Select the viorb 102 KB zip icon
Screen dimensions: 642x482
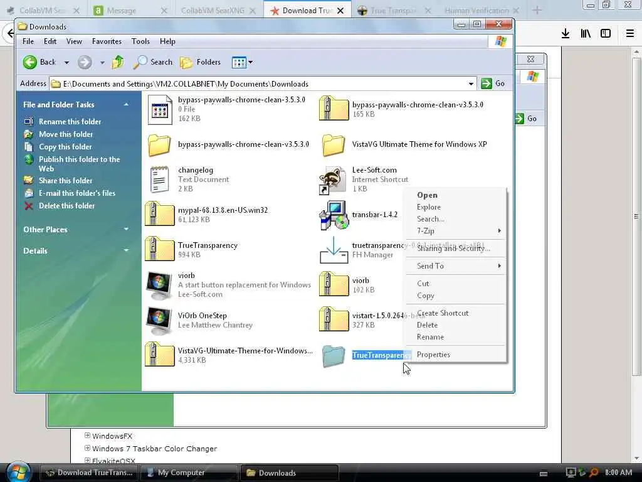tap(334, 284)
